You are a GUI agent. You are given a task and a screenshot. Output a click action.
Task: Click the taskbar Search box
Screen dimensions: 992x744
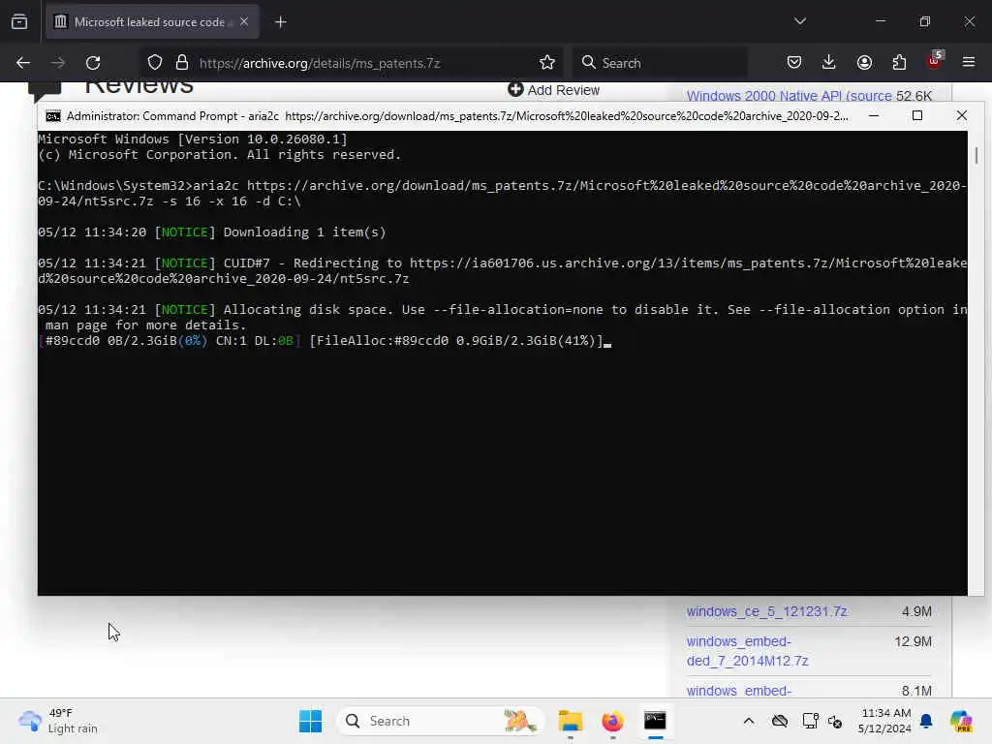pos(441,721)
